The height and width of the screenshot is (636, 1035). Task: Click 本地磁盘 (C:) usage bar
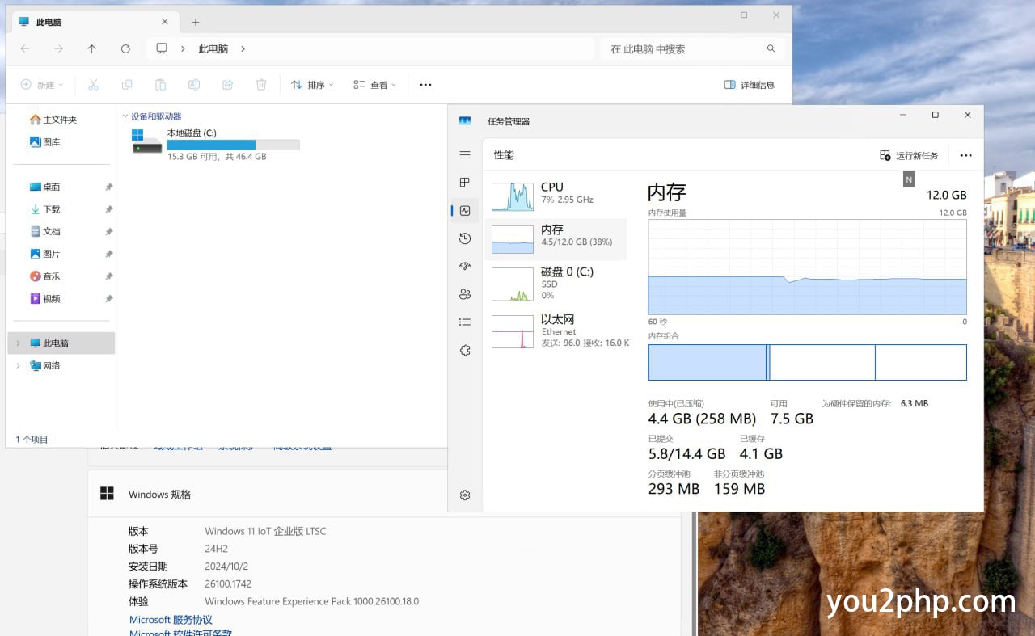233,145
